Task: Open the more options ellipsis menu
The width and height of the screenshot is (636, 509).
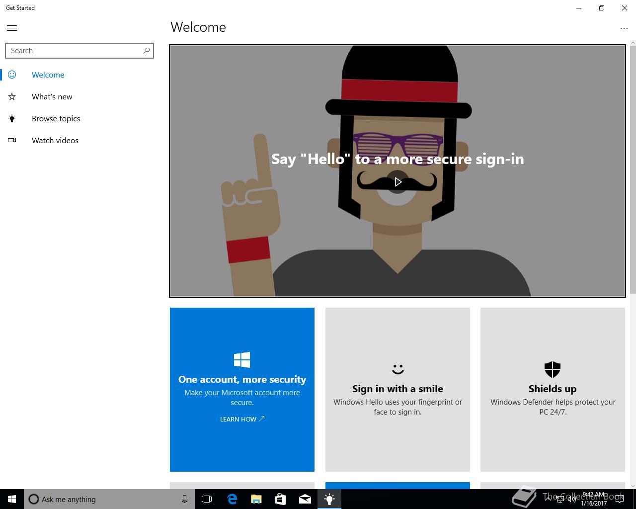Action: pyautogui.click(x=624, y=28)
